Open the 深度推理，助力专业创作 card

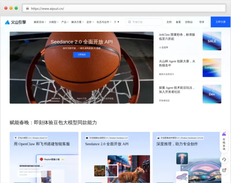(187, 157)
